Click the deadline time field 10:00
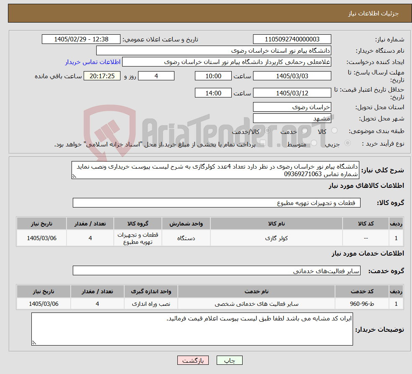This screenshot has width=412, height=374. pyautogui.click(x=213, y=76)
